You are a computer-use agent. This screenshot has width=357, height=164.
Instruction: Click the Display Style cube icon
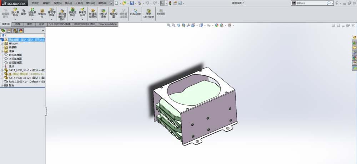201,25
